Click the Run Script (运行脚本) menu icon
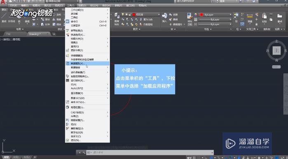This screenshot has width=288, height=159. [68, 80]
